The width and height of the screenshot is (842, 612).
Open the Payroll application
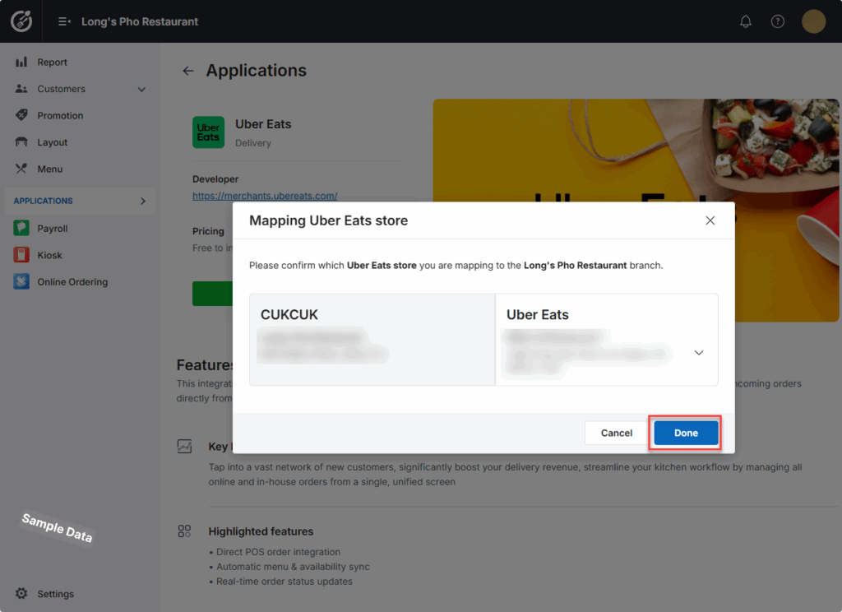52,229
